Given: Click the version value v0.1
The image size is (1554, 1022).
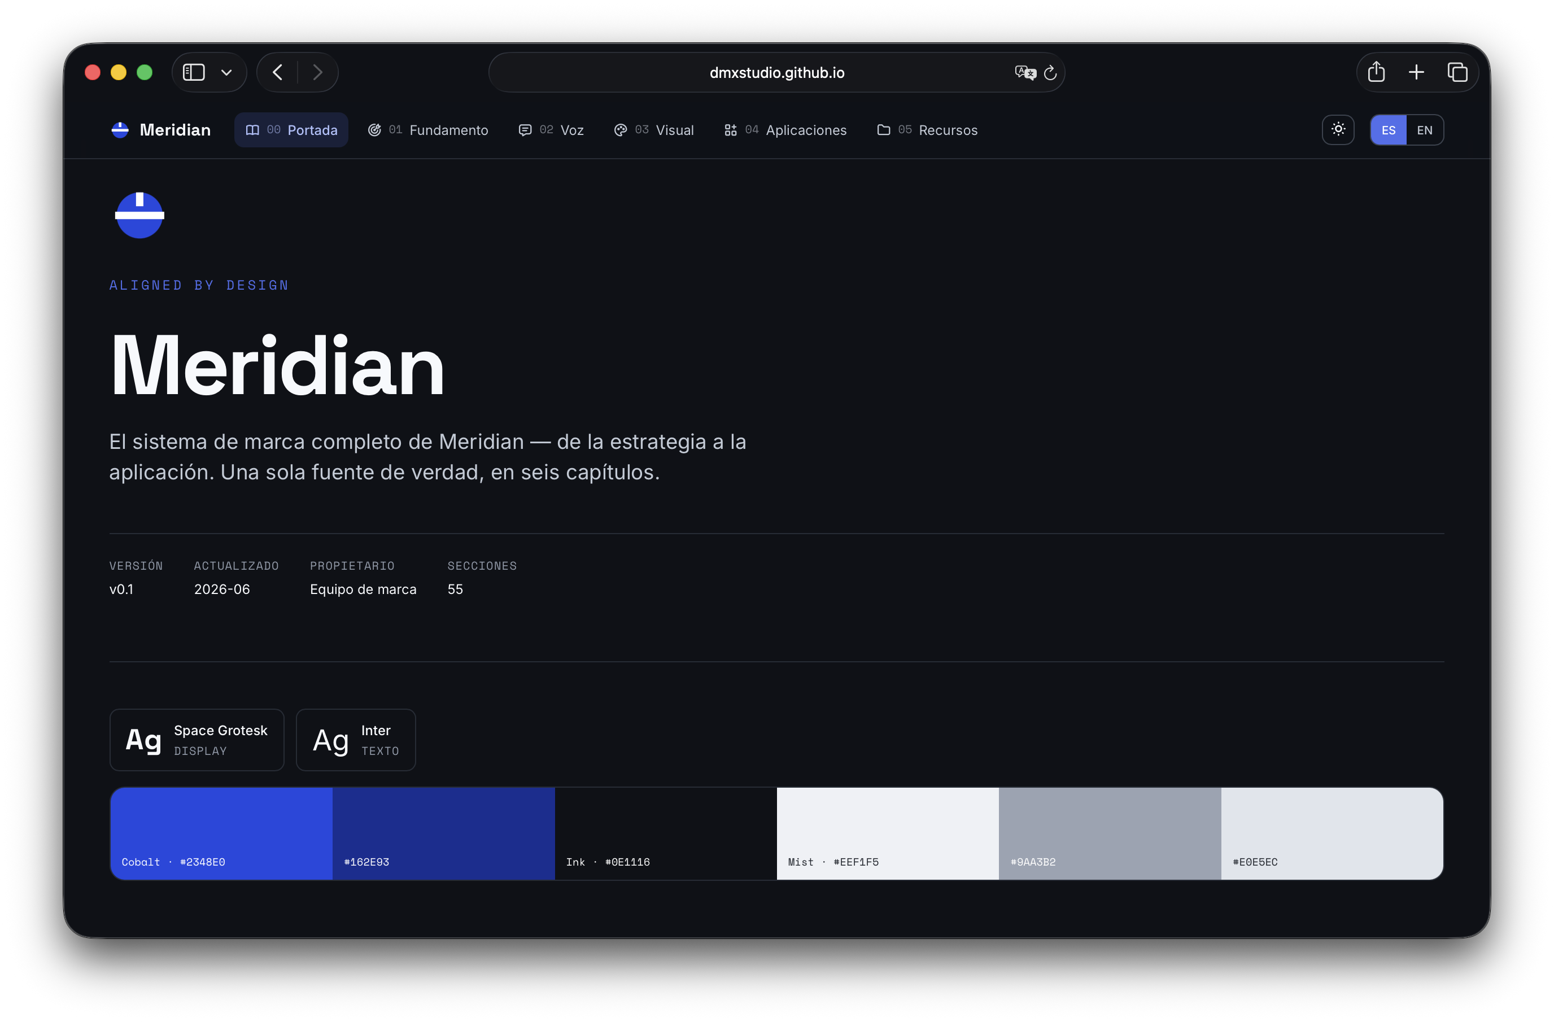Looking at the screenshot, I should (121, 589).
